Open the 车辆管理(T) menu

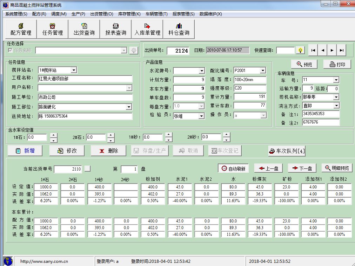click(x=156, y=14)
